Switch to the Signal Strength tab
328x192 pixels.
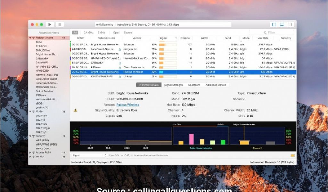[173, 85]
